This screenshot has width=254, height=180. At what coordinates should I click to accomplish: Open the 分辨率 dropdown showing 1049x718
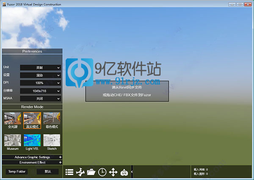pyautogui.click(x=40, y=91)
